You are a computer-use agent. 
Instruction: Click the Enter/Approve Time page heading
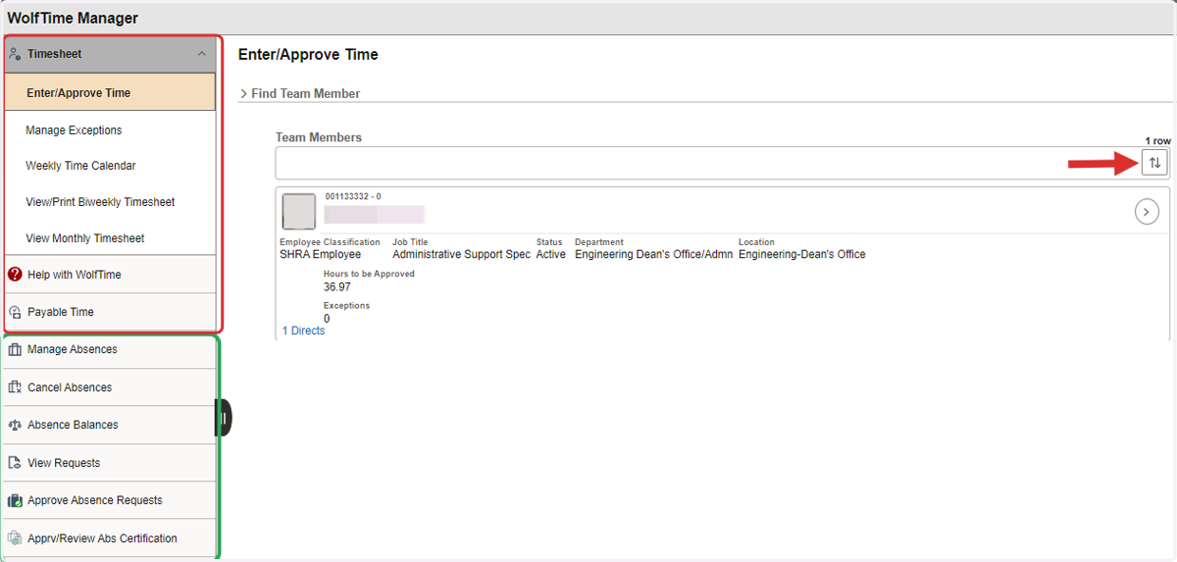click(x=308, y=55)
